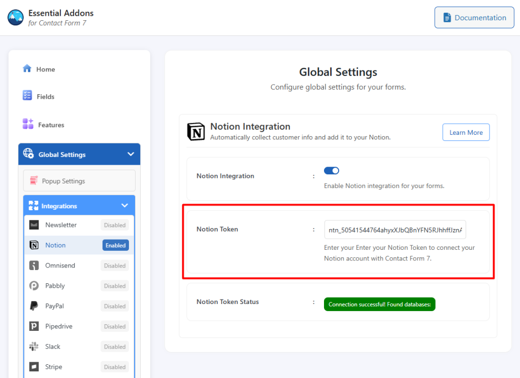Click the Popup Settings icon

(x=34, y=180)
